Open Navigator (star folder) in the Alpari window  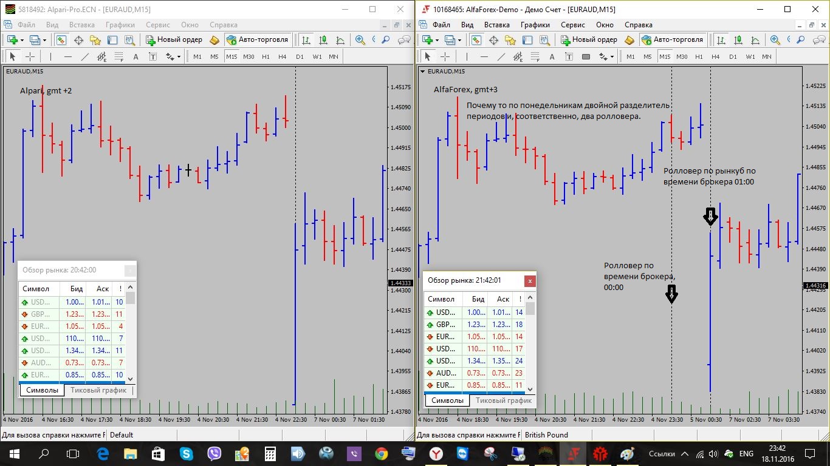95,40
